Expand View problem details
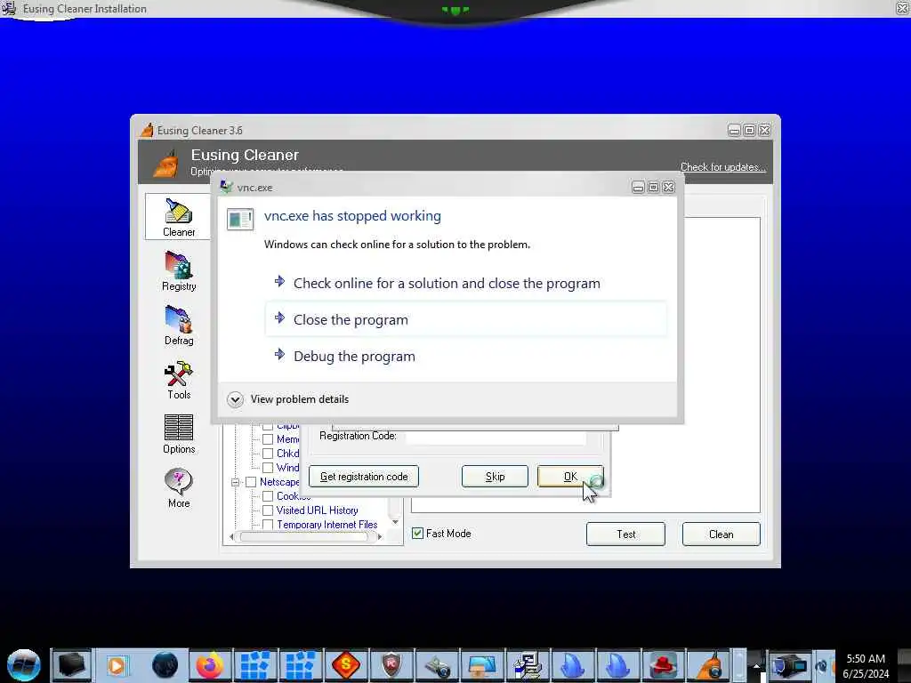 [x=235, y=399]
